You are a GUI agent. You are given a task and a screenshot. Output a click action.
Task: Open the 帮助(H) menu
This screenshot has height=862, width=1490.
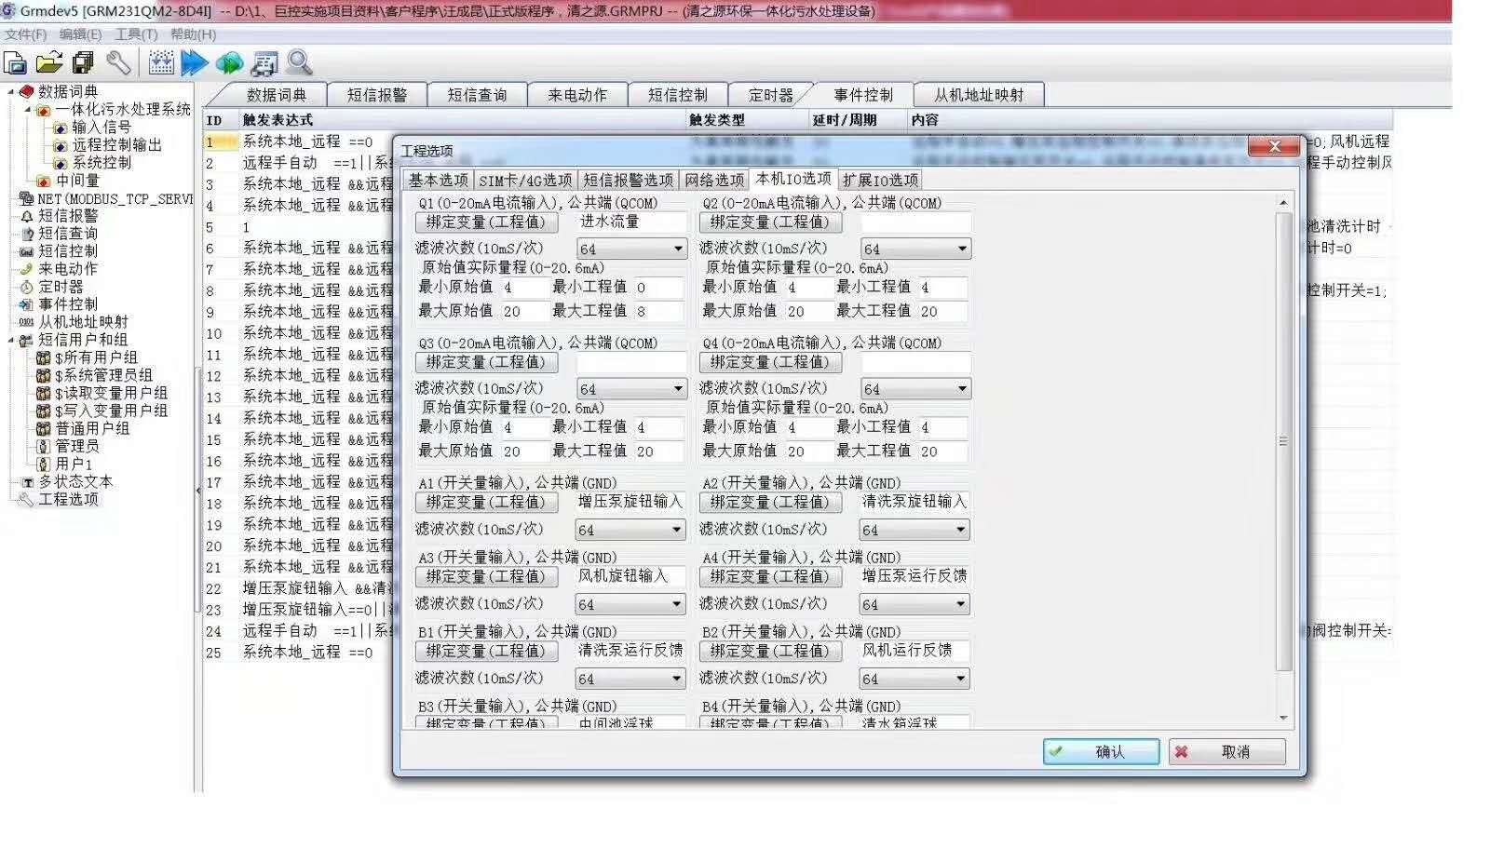point(193,34)
